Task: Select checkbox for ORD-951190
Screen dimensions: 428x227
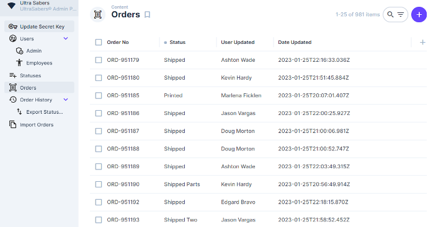Action: [x=99, y=184]
